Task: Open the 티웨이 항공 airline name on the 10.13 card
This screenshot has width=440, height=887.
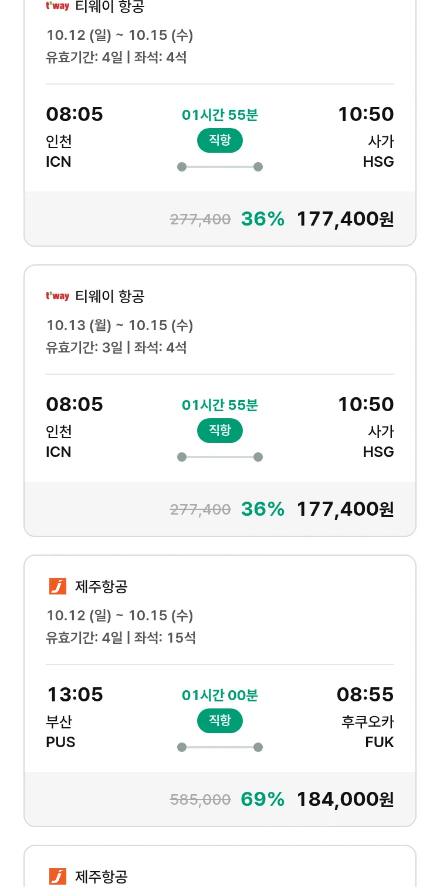Action: click(x=110, y=296)
